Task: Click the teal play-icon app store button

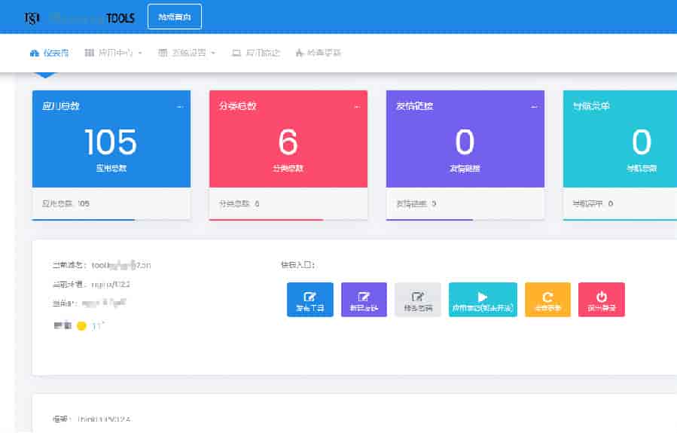Action: (x=483, y=300)
